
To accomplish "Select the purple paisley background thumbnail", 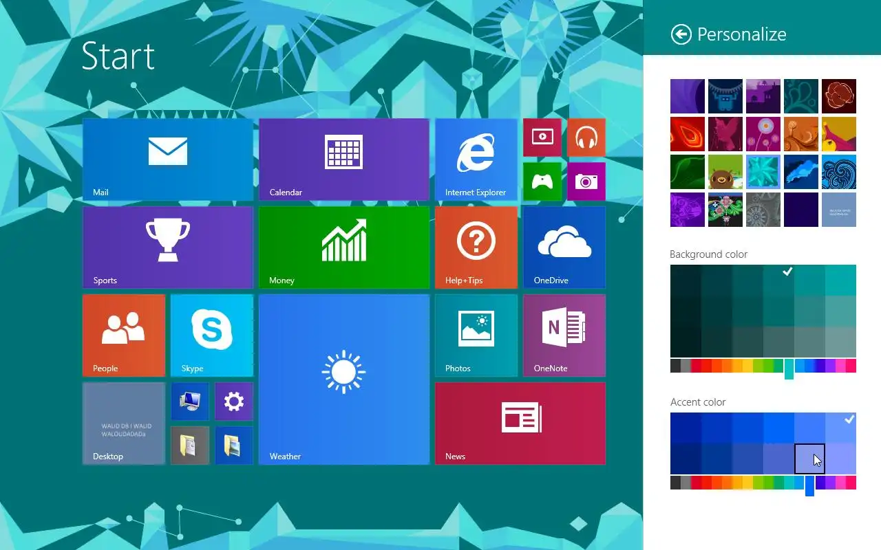I will (688, 210).
